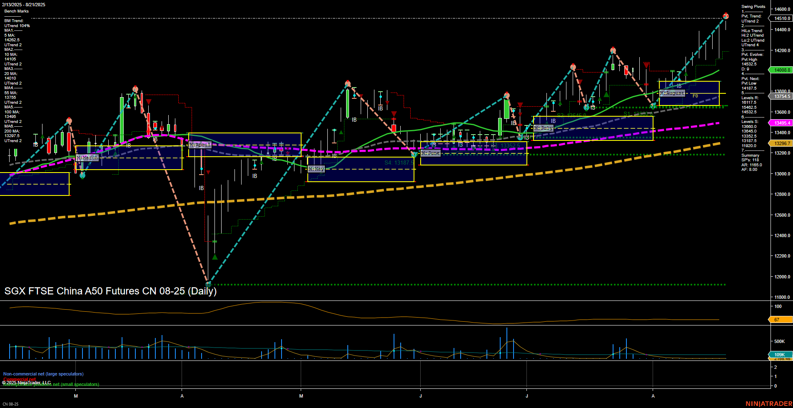793x408 pixels.
Task: Click the teal swing pivot dot at top-right peak
Action: 726,16
